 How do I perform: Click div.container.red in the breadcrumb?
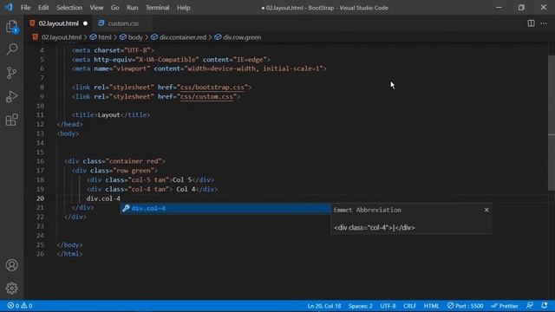(x=183, y=37)
